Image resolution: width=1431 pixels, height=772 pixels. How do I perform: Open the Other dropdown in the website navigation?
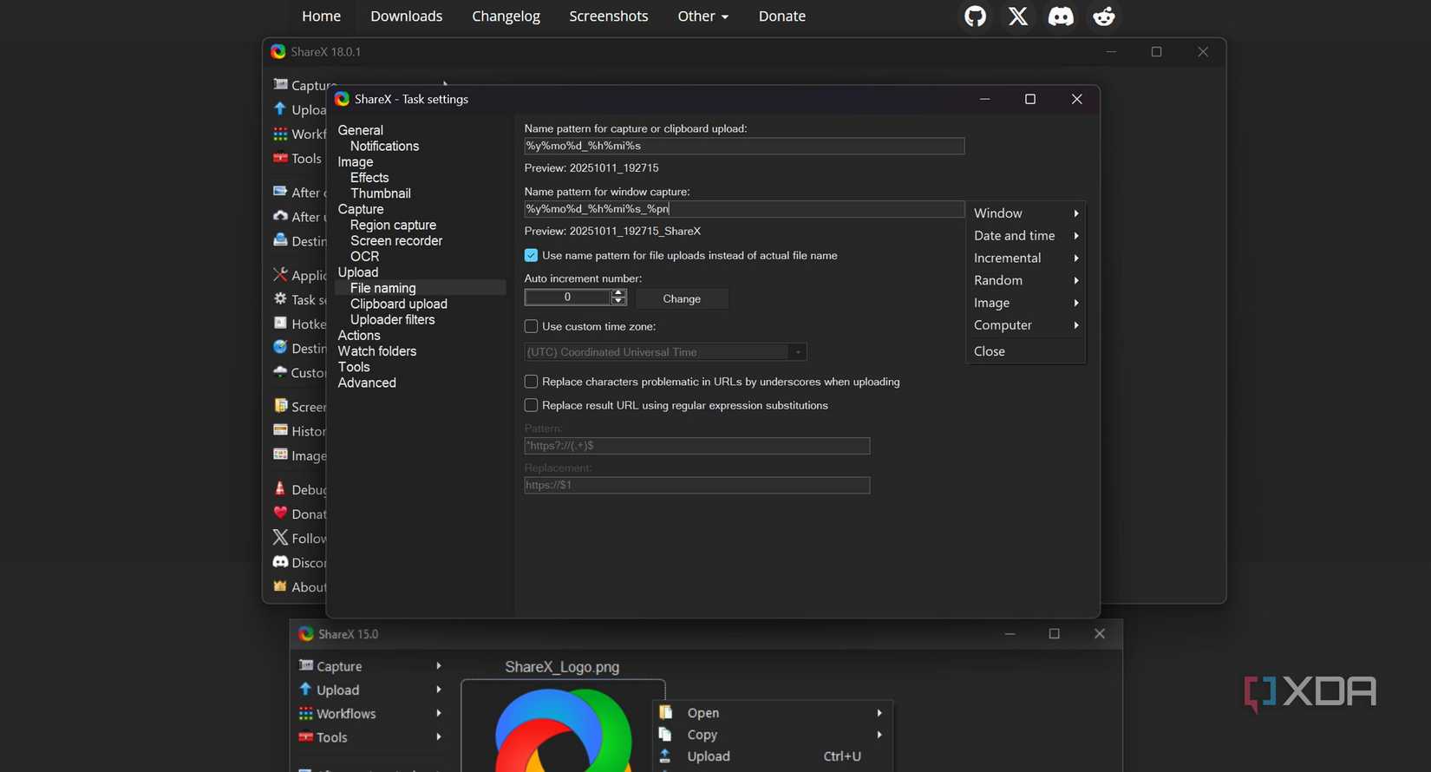(702, 16)
